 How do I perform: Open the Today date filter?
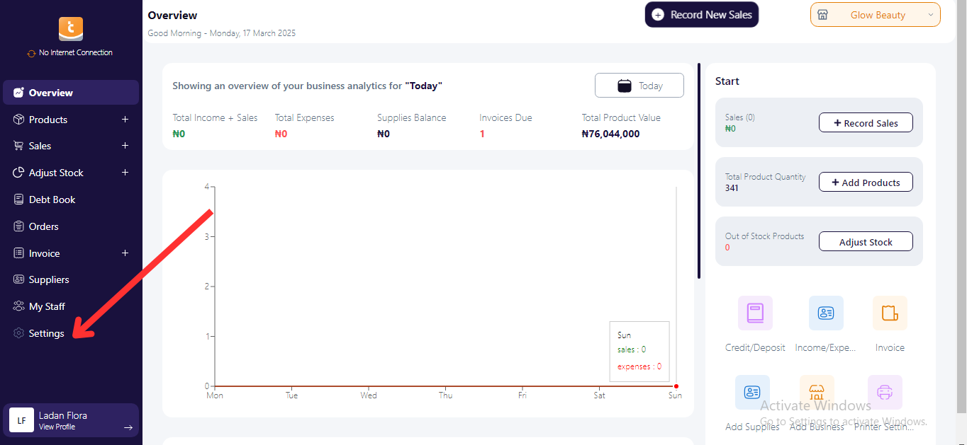(639, 86)
